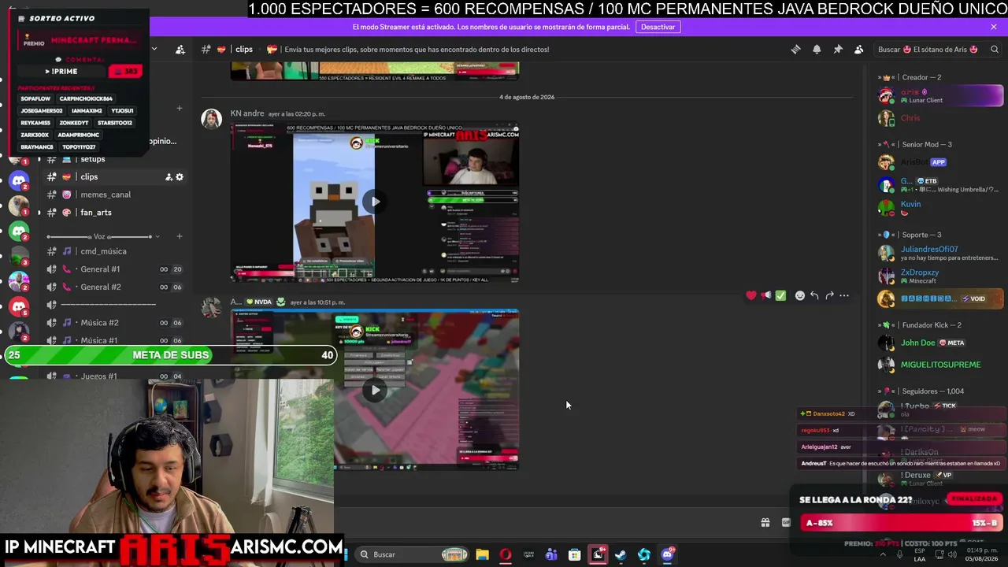This screenshot has height=567, width=1008.
Task: Create an invite for the clips channel
Action: (169, 177)
